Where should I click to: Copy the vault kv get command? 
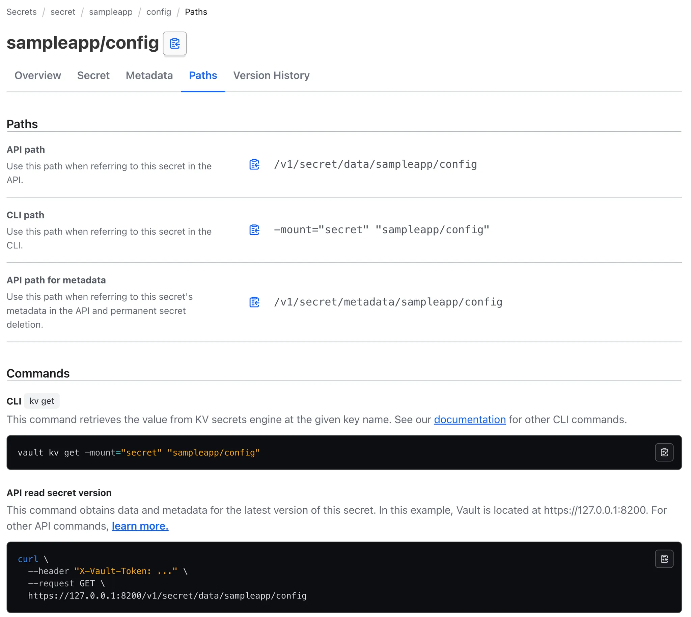pos(664,452)
